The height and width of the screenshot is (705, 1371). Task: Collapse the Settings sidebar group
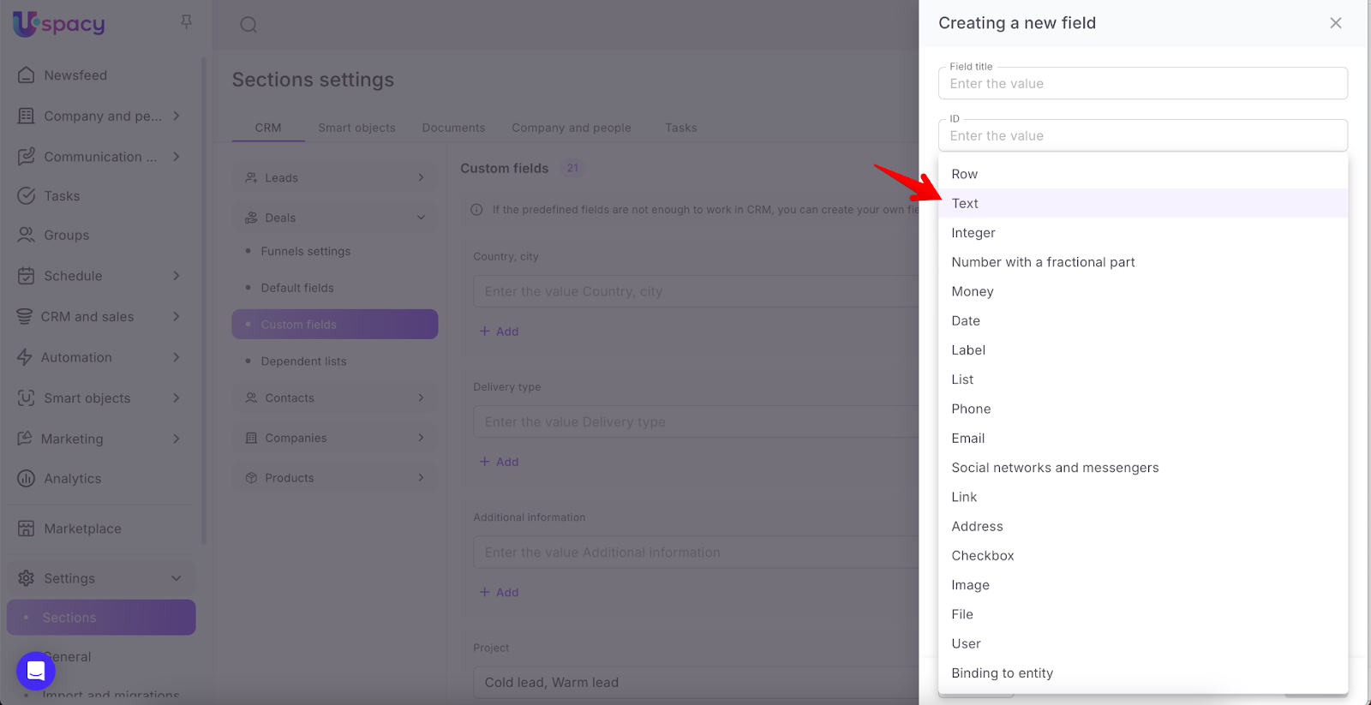click(x=177, y=578)
